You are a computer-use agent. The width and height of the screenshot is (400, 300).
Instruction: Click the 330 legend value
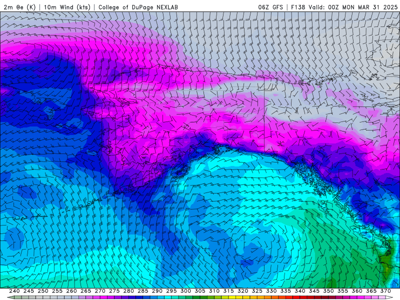271,291
